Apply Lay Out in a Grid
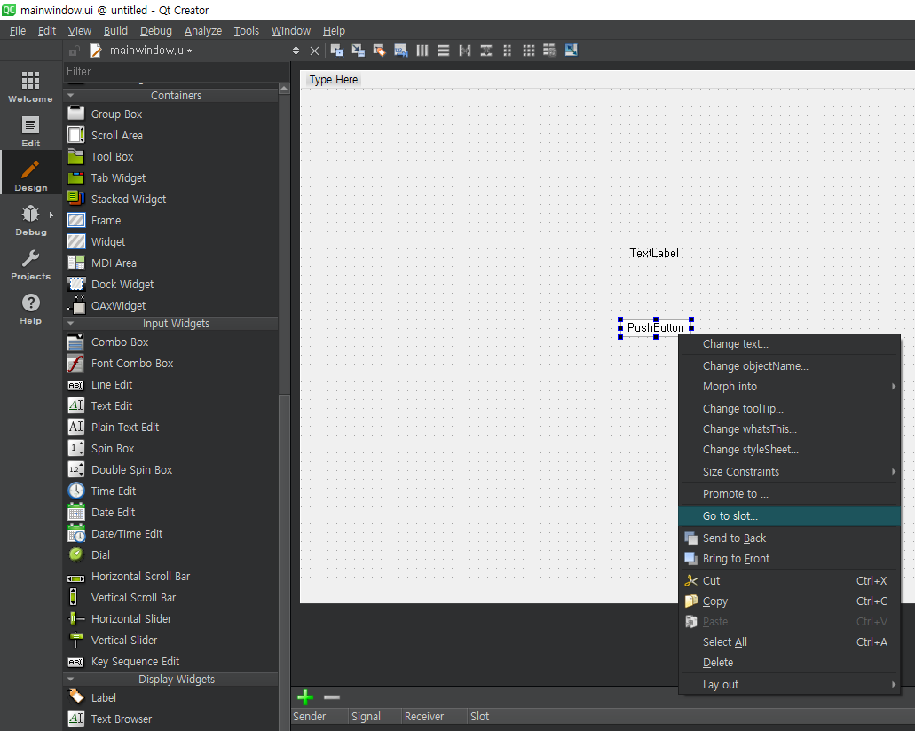Image resolution: width=915 pixels, height=731 pixels. [529, 51]
